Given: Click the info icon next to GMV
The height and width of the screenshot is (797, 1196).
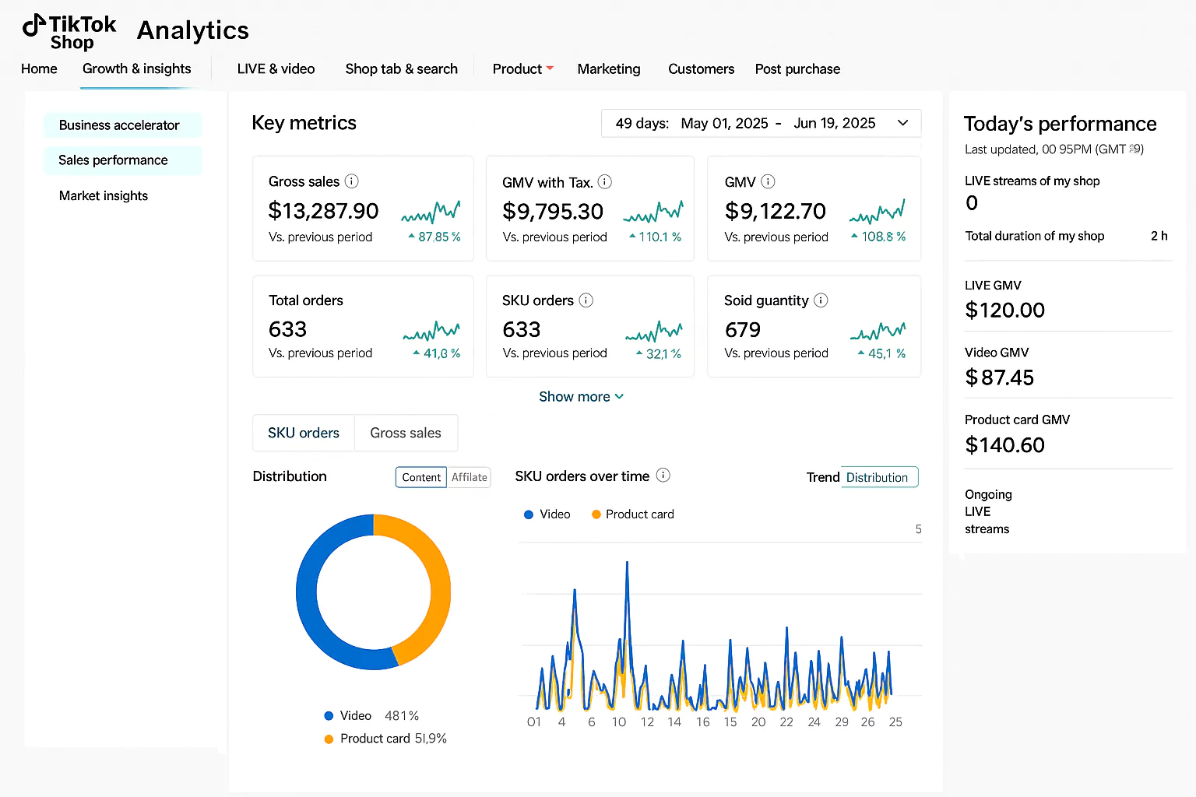Looking at the screenshot, I should [x=768, y=182].
